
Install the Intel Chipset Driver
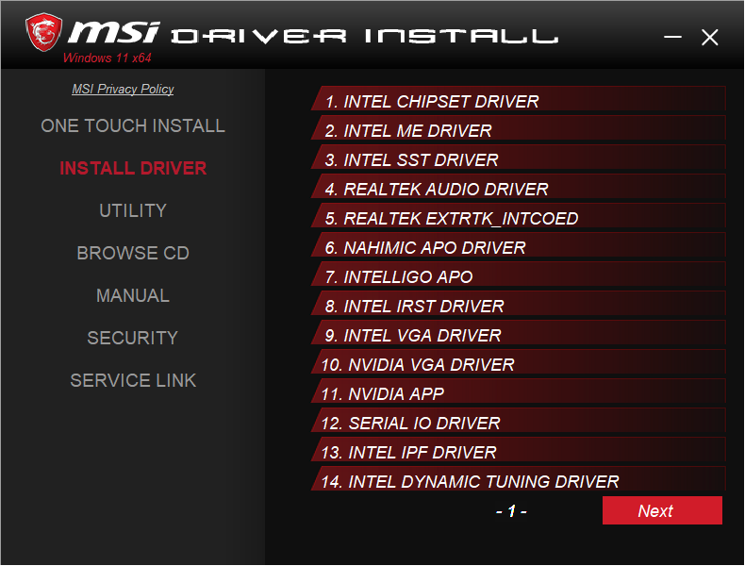coord(519,98)
